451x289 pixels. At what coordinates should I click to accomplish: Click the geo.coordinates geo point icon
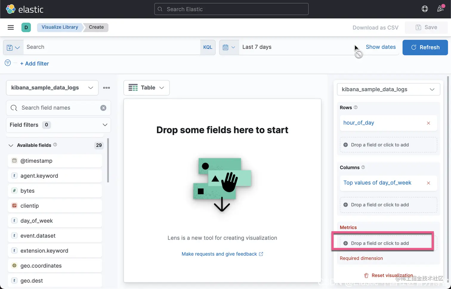[14, 265]
